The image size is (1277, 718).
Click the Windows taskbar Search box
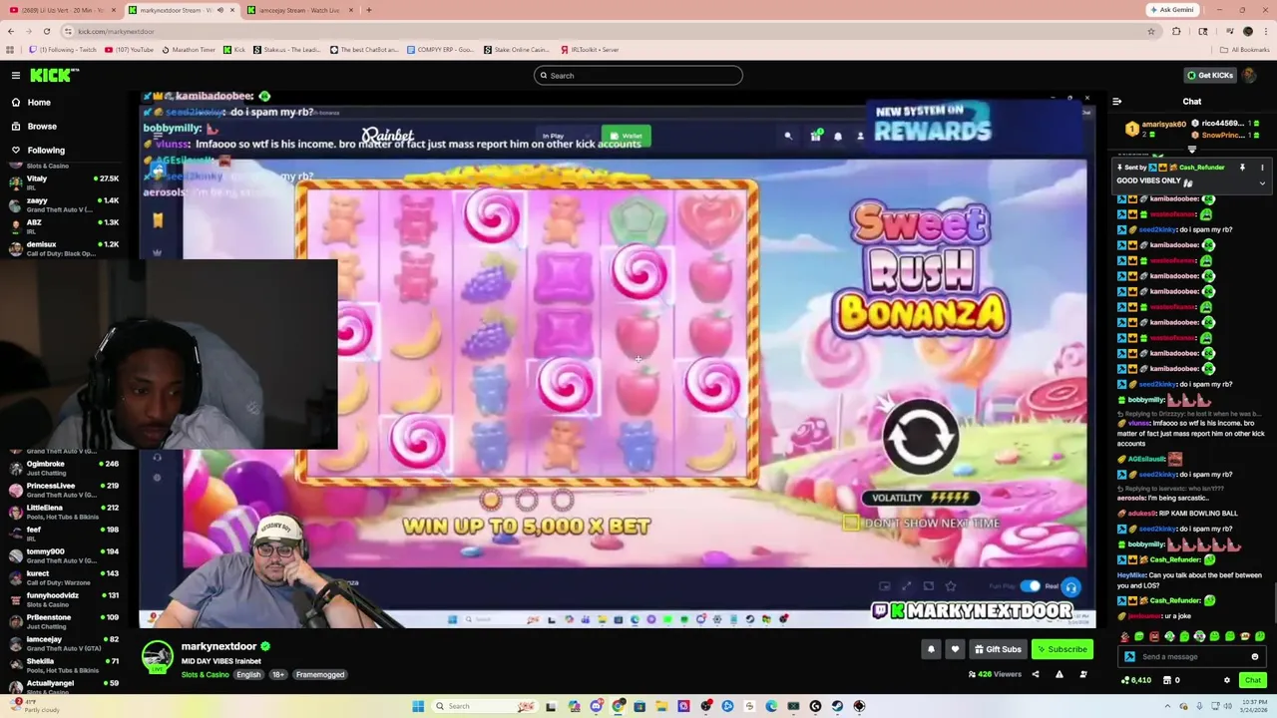[484, 706]
